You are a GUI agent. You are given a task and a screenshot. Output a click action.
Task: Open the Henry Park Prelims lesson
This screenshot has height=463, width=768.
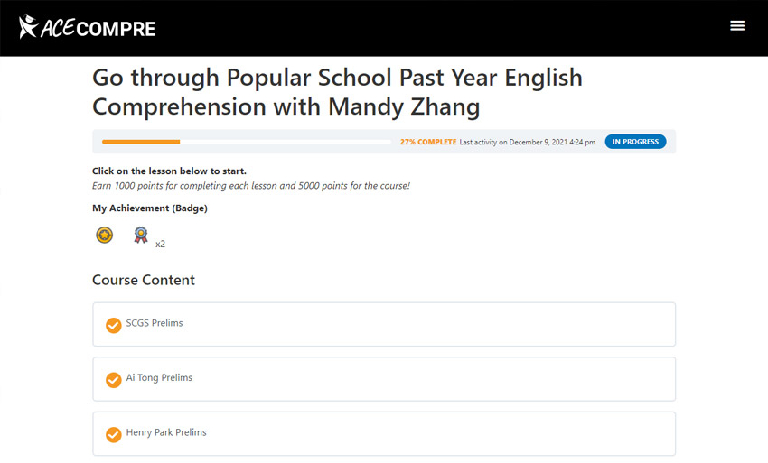pyautogui.click(x=384, y=433)
